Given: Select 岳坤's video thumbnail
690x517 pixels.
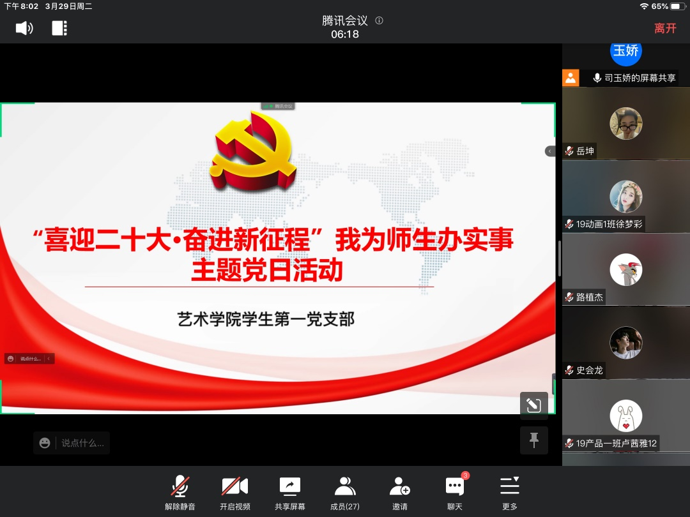Looking at the screenshot, I should [625, 123].
